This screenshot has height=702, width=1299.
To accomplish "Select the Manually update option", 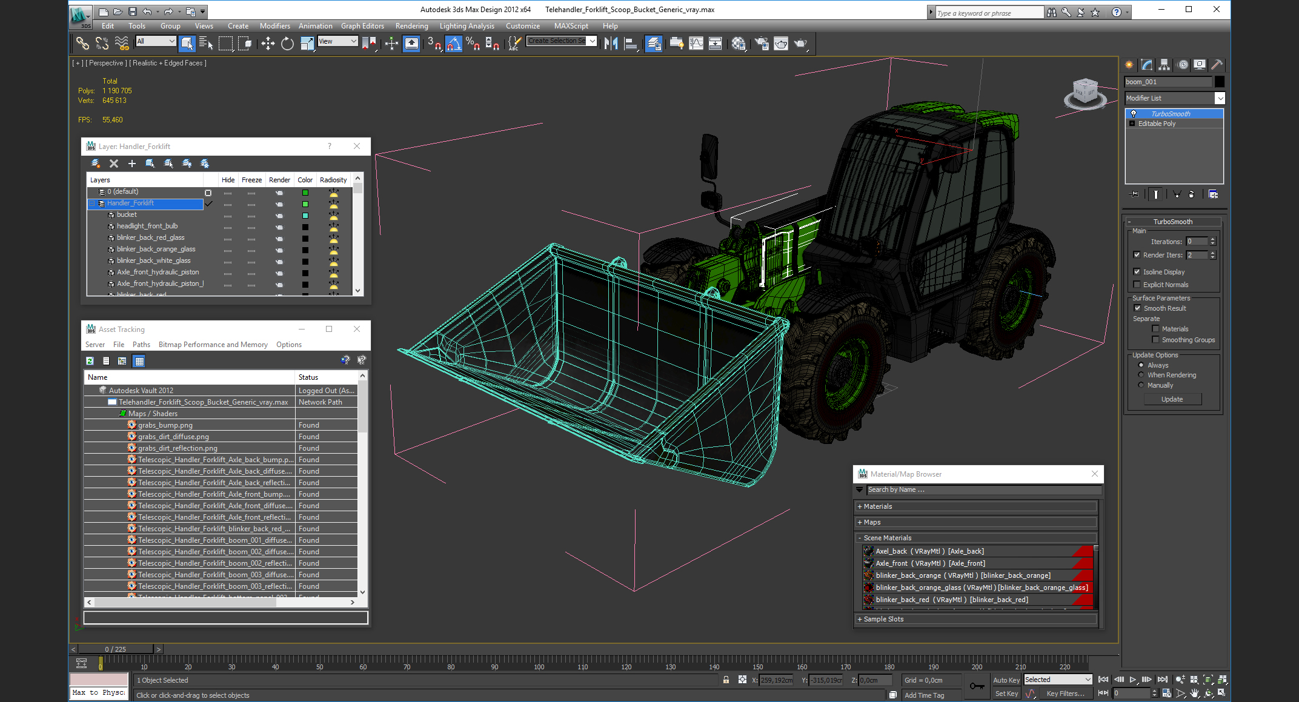I will (x=1141, y=385).
